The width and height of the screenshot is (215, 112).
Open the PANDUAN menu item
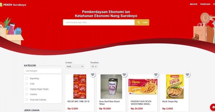click(205, 4)
